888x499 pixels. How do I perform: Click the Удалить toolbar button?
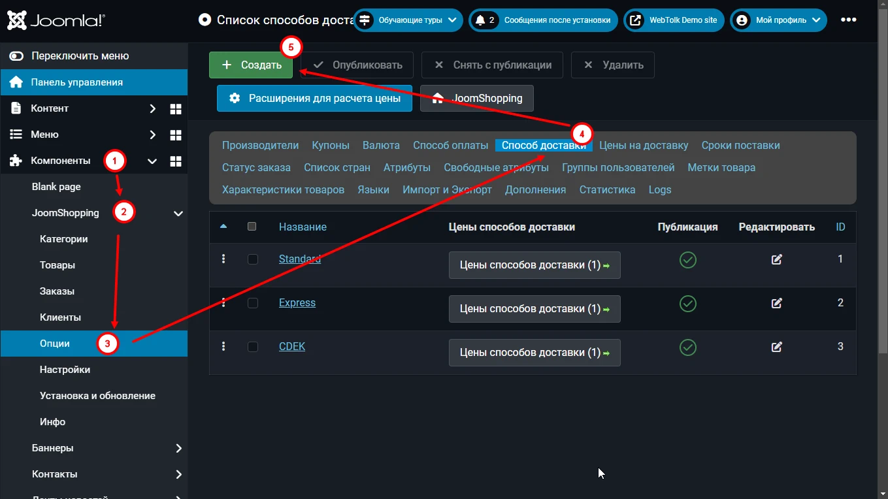coord(613,65)
